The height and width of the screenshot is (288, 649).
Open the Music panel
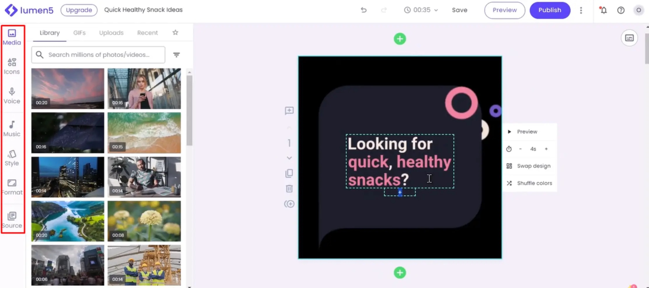(x=12, y=128)
